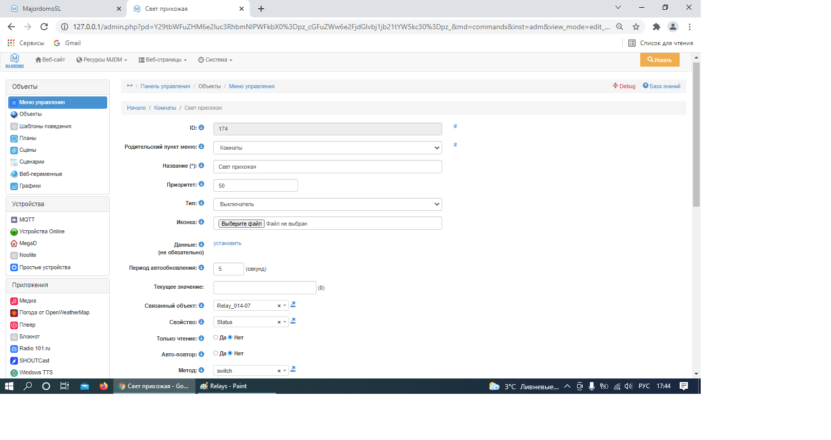Go to Комнаты breadcrumb link
Screen dimensions: 831x440
click(x=165, y=108)
